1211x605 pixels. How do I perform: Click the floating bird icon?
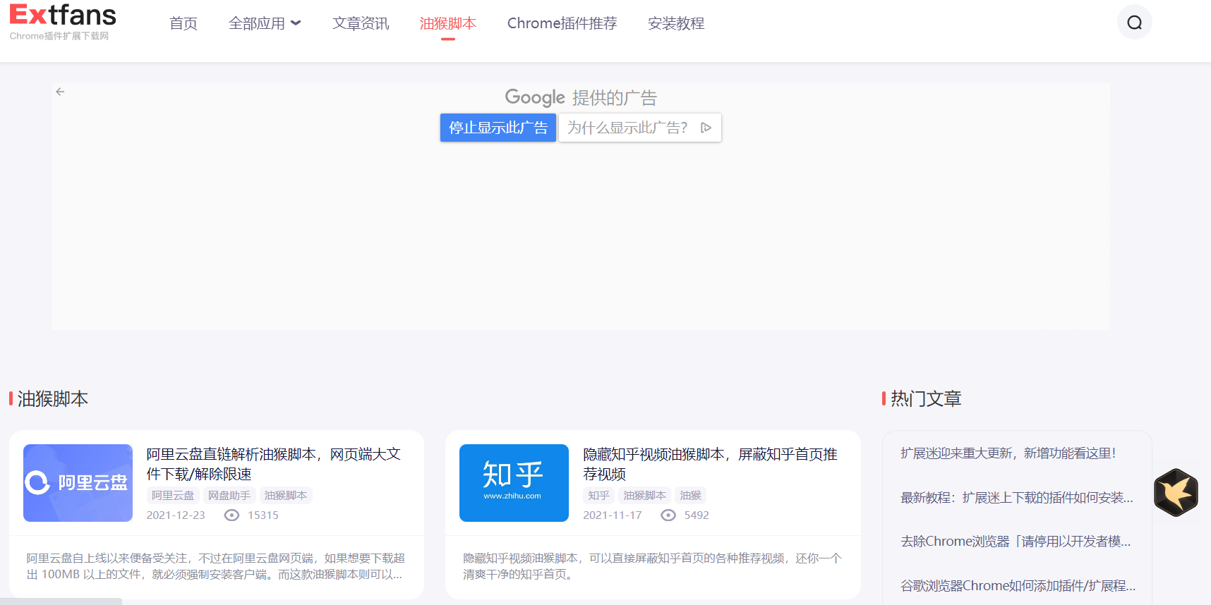1176,492
